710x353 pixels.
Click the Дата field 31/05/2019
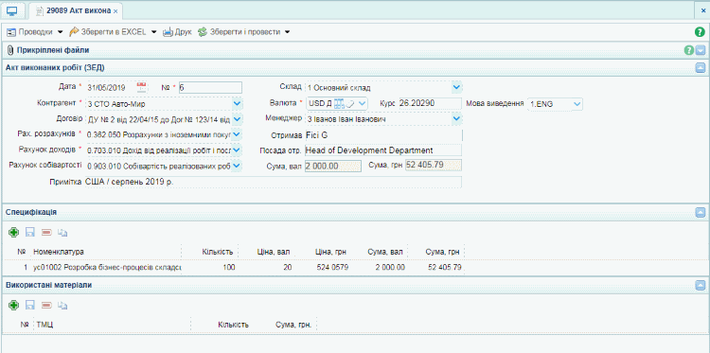111,87
